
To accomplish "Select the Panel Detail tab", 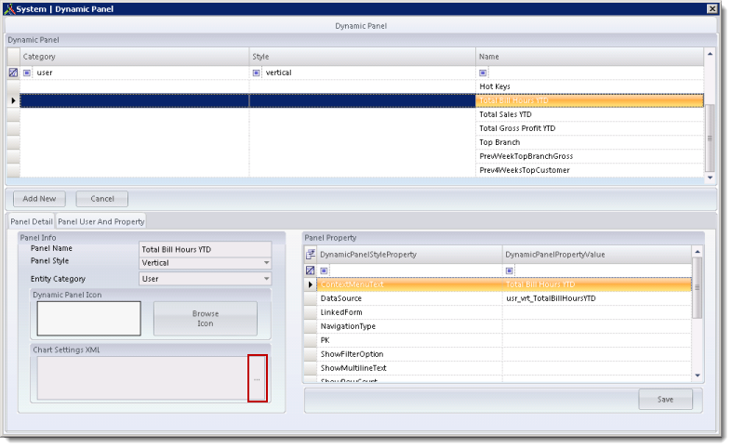I will tap(32, 221).
